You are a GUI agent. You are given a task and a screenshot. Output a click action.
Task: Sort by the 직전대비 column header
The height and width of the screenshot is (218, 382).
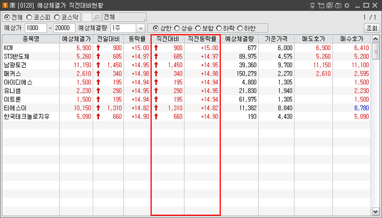[167, 39]
